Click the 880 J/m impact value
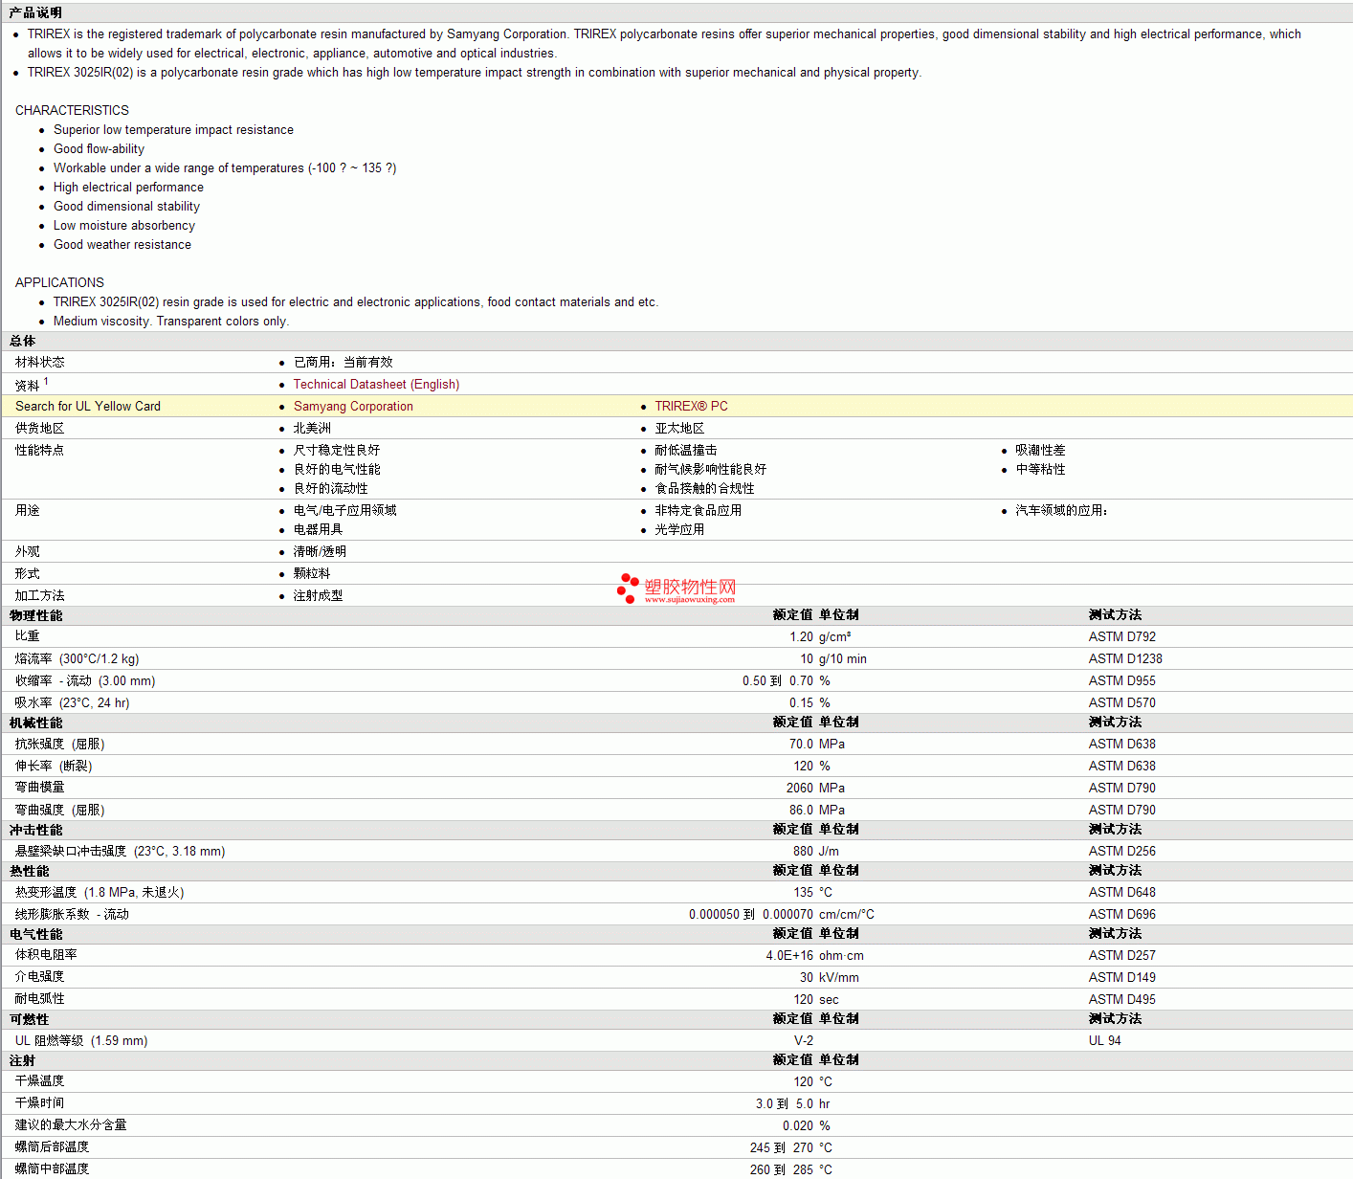1353x1179 pixels. click(816, 851)
